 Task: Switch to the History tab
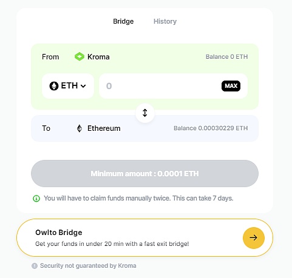pyautogui.click(x=165, y=21)
